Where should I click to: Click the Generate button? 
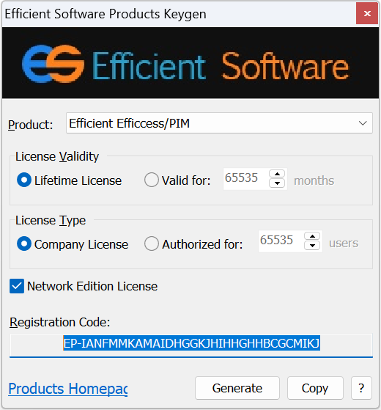[x=237, y=388]
